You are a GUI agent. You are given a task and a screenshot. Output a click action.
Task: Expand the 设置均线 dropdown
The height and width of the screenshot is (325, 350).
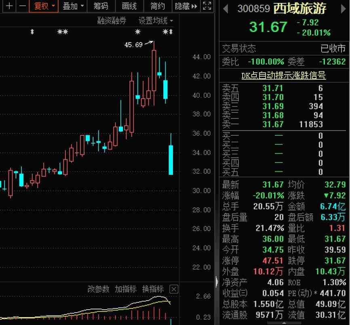pyautogui.click(x=156, y=21)
